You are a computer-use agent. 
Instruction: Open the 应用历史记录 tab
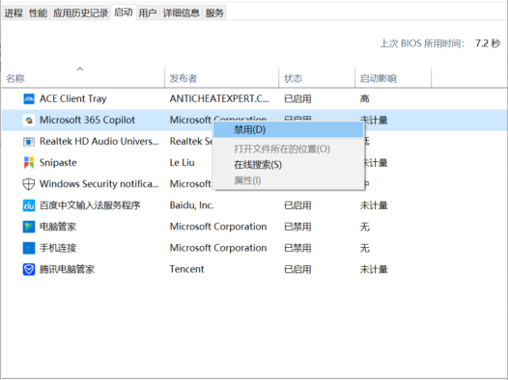(80, 13)
